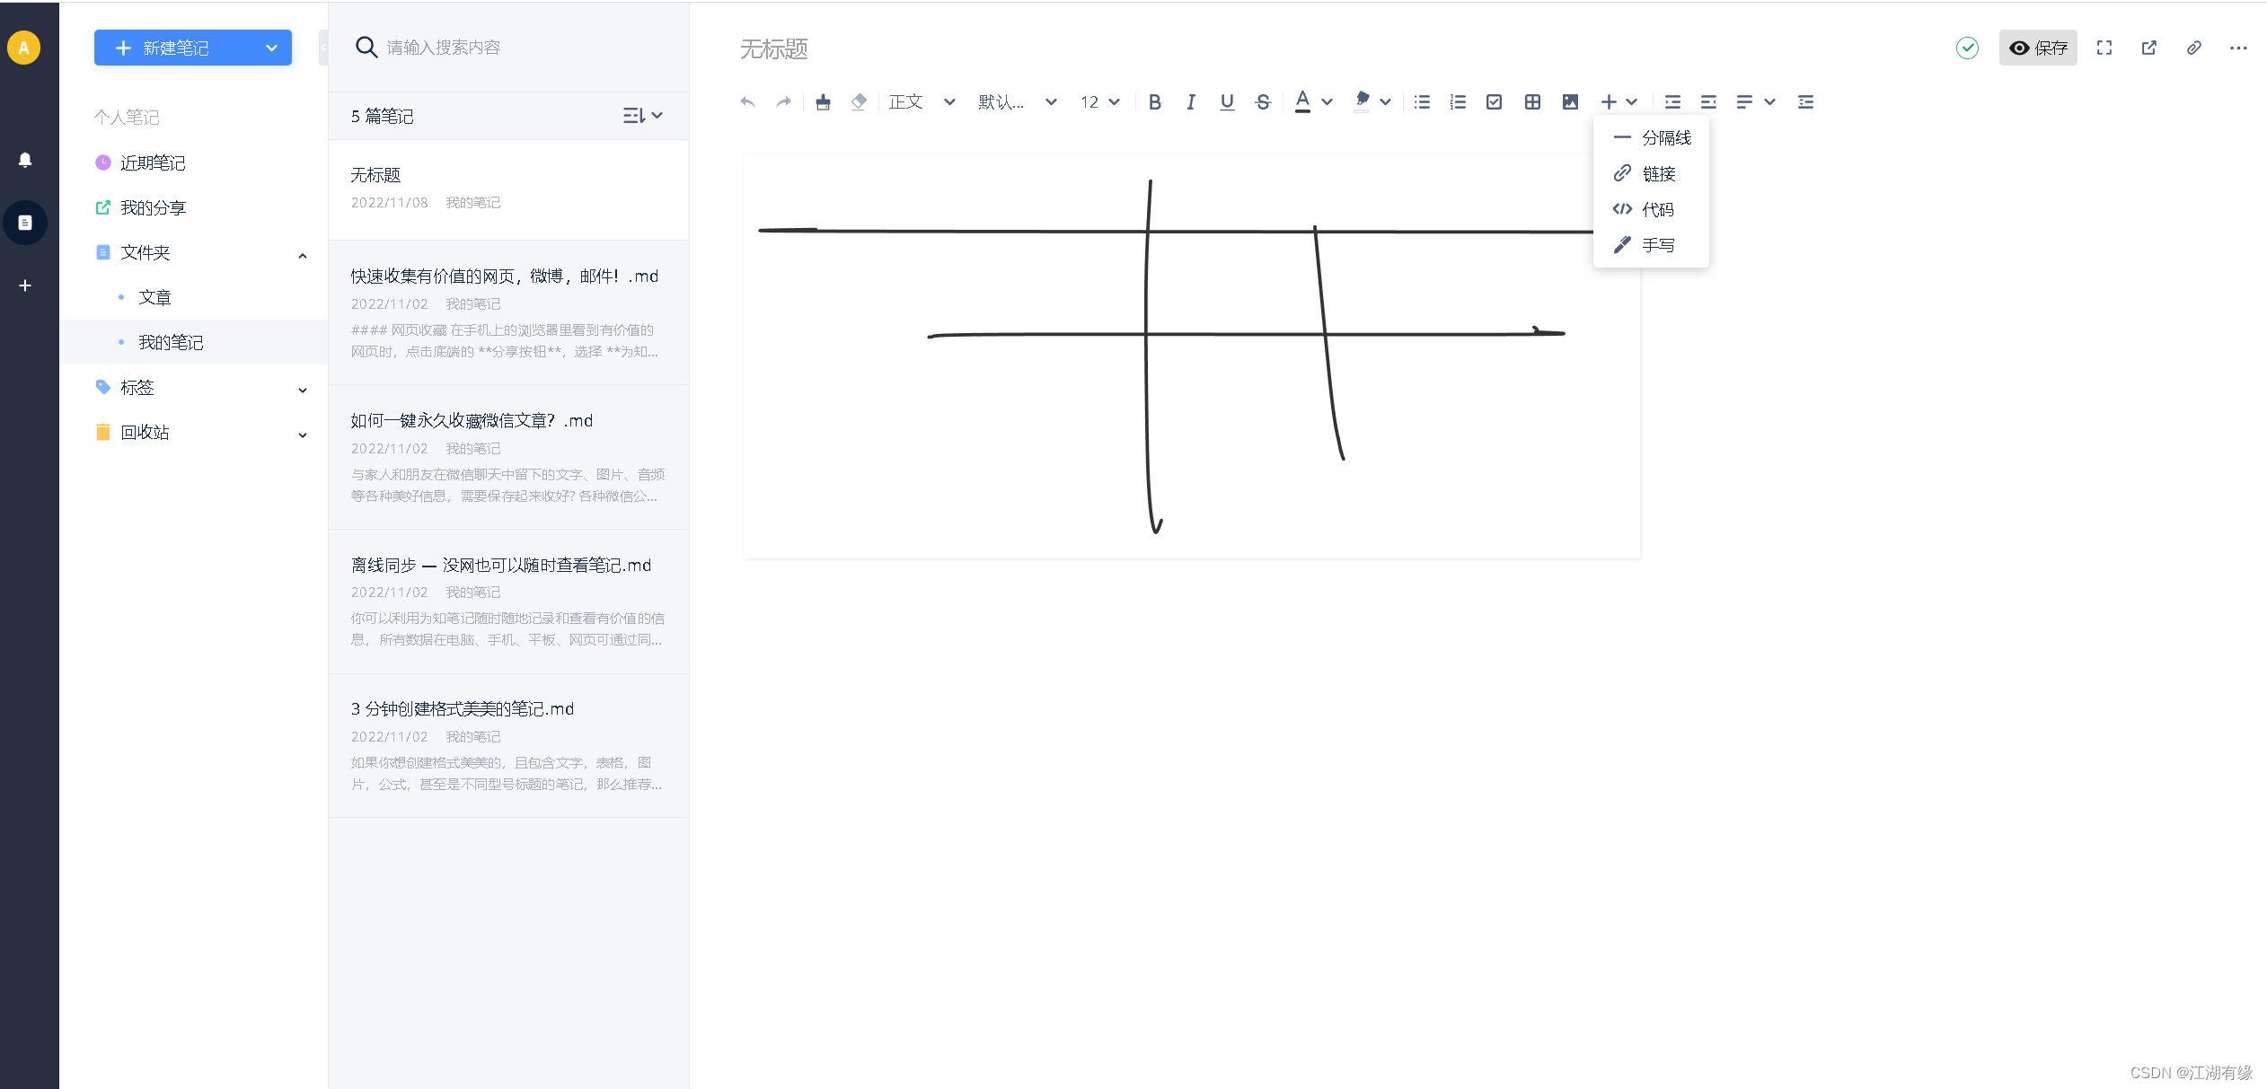The height and width of the screenshot is (1089, 2267).
Task: Click the notification bell in the sidebar
Action: (x=25, y=160)
